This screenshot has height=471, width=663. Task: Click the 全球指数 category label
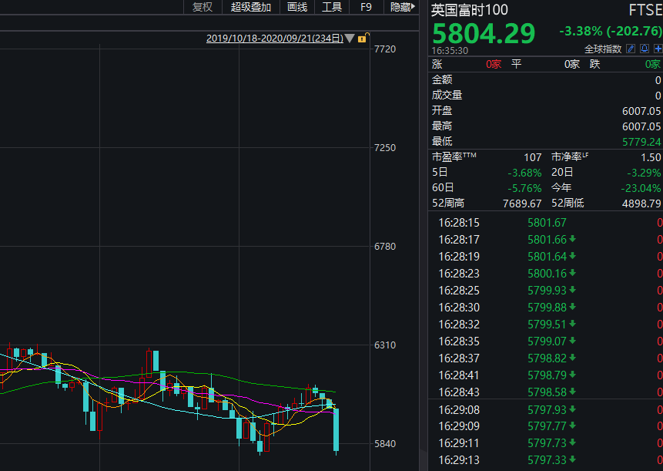pyautogui.click(x=603, y=49)
